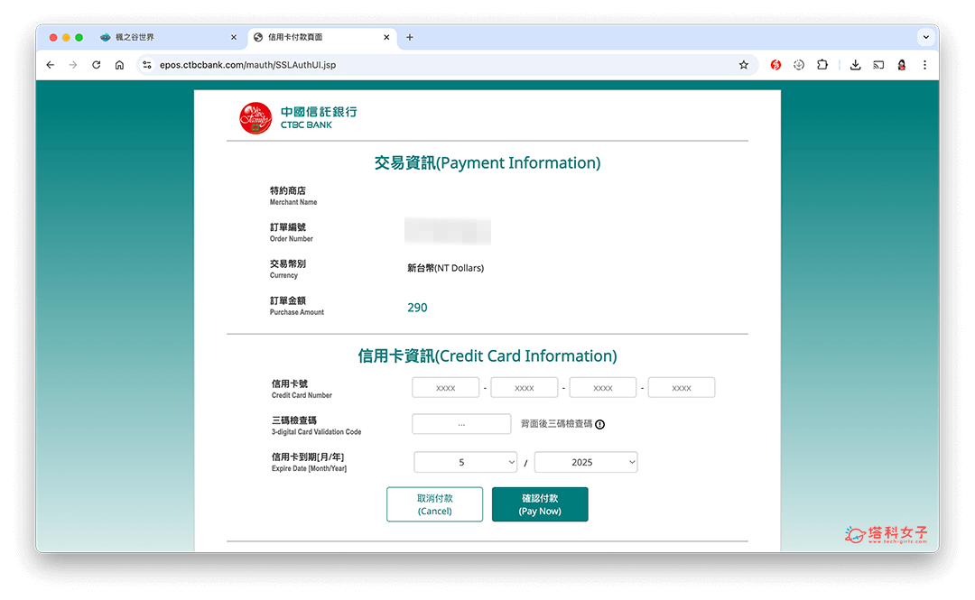
Task: Expand the expiry month dropdown showing 5
Action: click(x=465, y=462)
